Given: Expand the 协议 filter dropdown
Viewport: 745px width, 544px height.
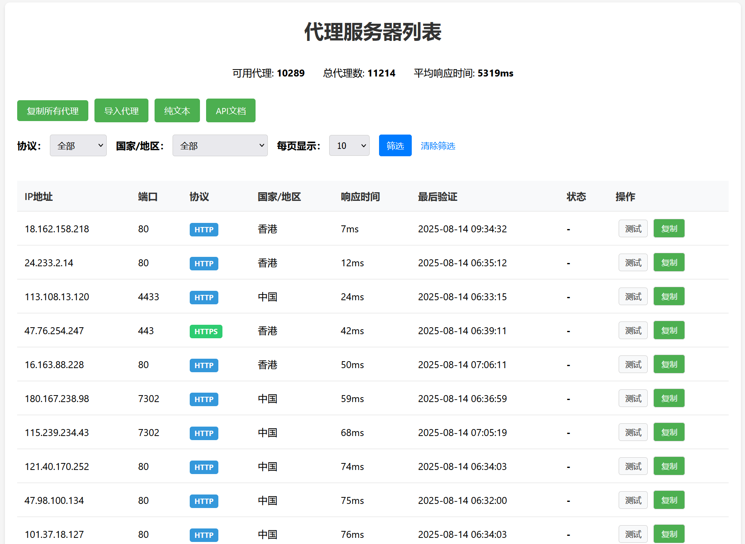Looking at the screenshot, I should click(78, 146).
